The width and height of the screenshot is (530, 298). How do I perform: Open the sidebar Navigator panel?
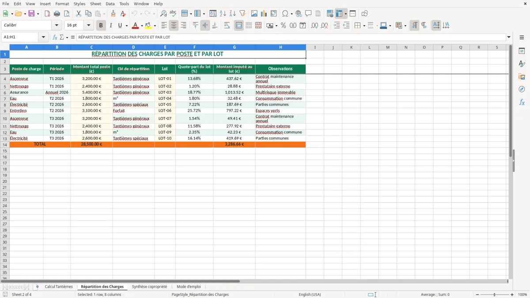click(522, 89)
